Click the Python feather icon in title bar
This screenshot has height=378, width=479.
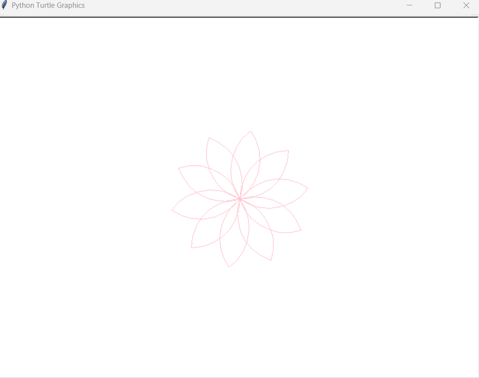[4, 5]
